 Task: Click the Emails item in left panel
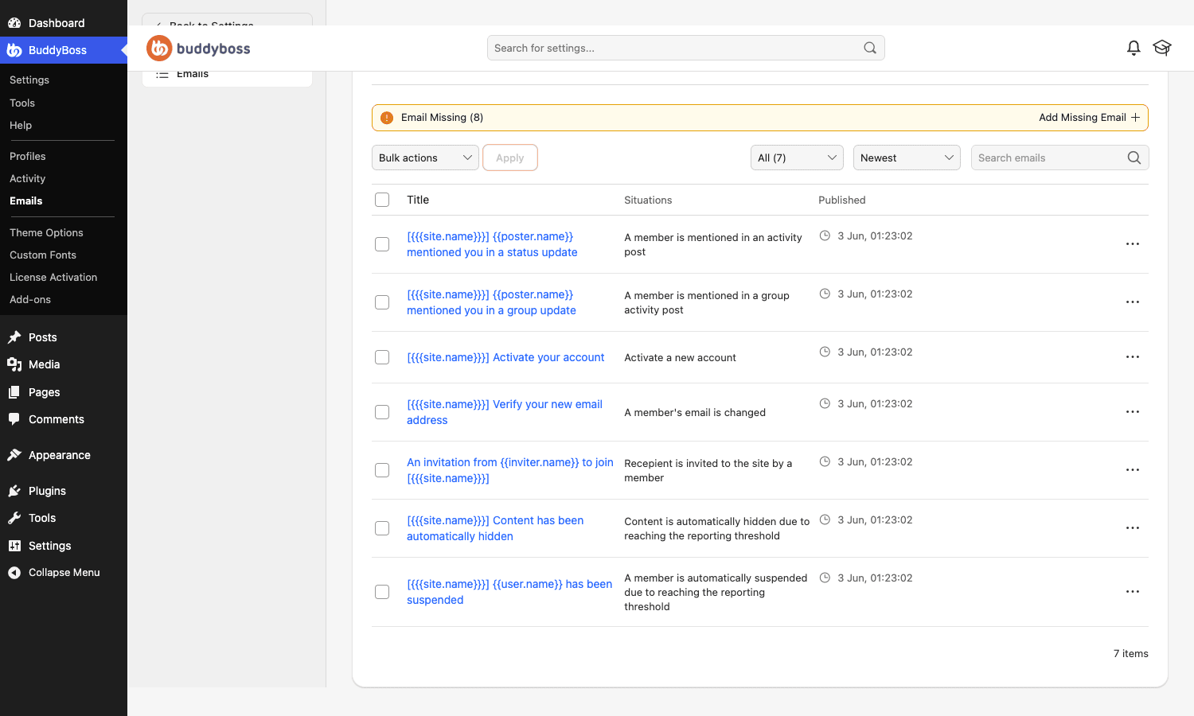(227, 74)
